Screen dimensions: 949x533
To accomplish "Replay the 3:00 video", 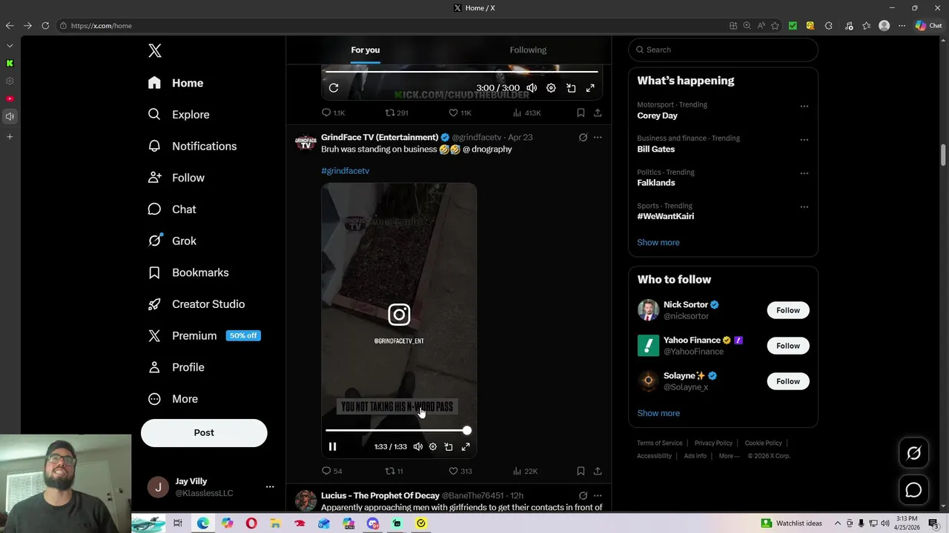I will tap(334, 88).
